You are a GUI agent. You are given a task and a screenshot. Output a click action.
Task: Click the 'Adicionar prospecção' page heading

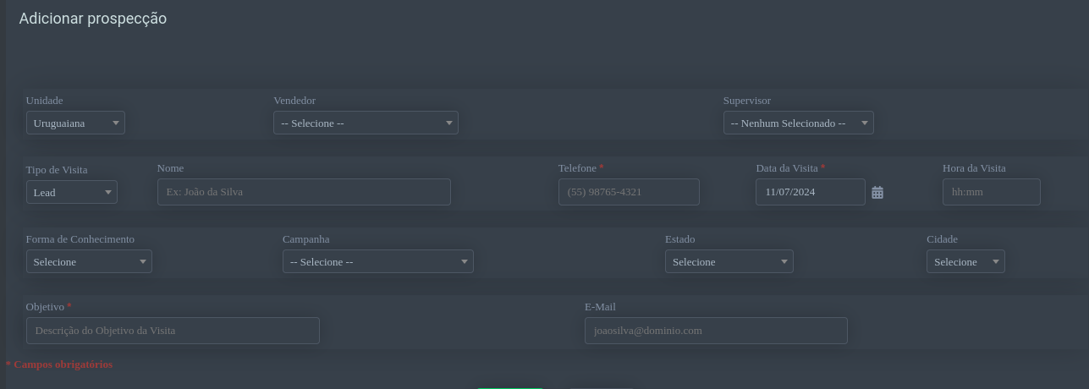(93, 19)
